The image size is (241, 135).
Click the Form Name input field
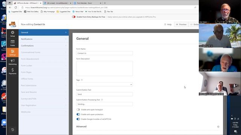104,53
